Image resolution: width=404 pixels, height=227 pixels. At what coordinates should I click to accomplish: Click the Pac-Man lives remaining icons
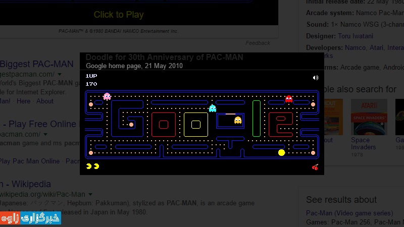[x=92, y=166]
